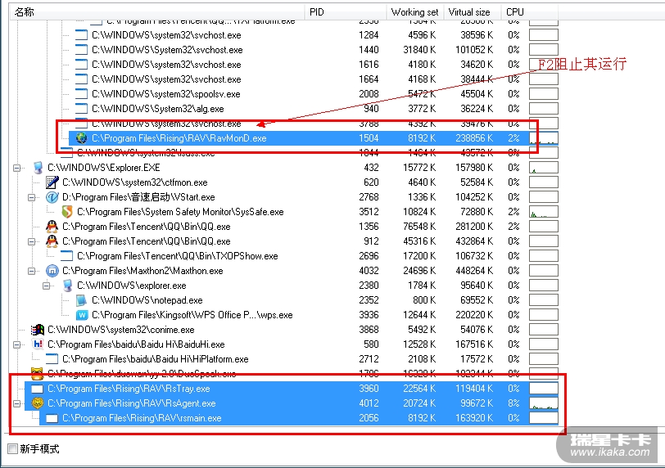Click the RavMonD.exe CPU graph
665x468 pixels.
click(x=543, y=138)
